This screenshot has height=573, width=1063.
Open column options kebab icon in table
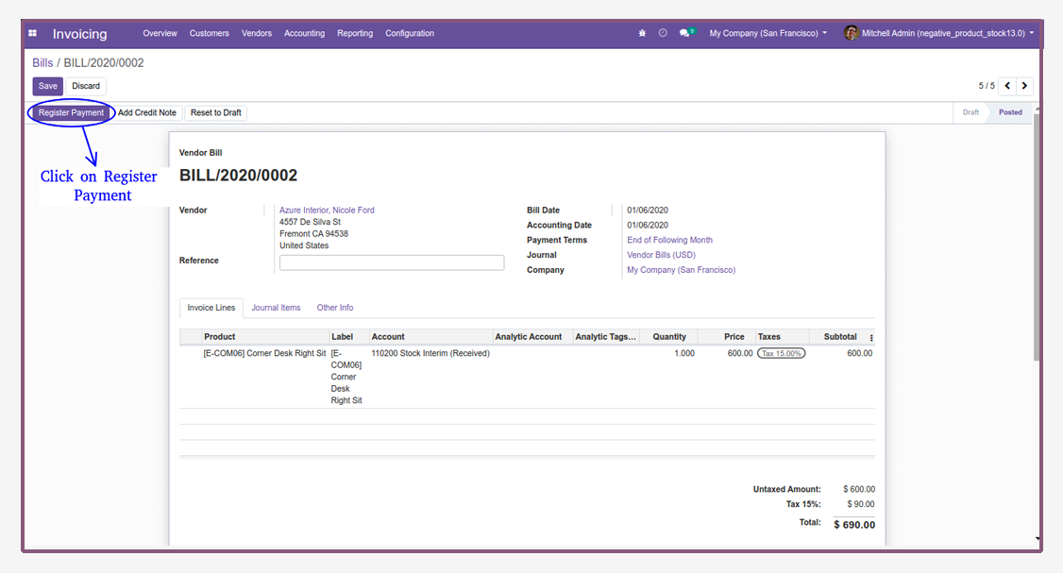tap(871, 337)
